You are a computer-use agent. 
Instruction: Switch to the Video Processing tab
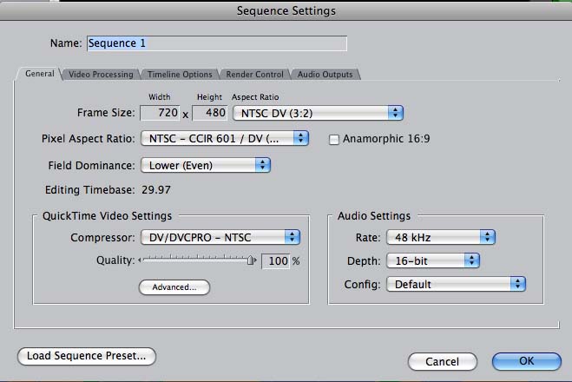tap(101, 75)
